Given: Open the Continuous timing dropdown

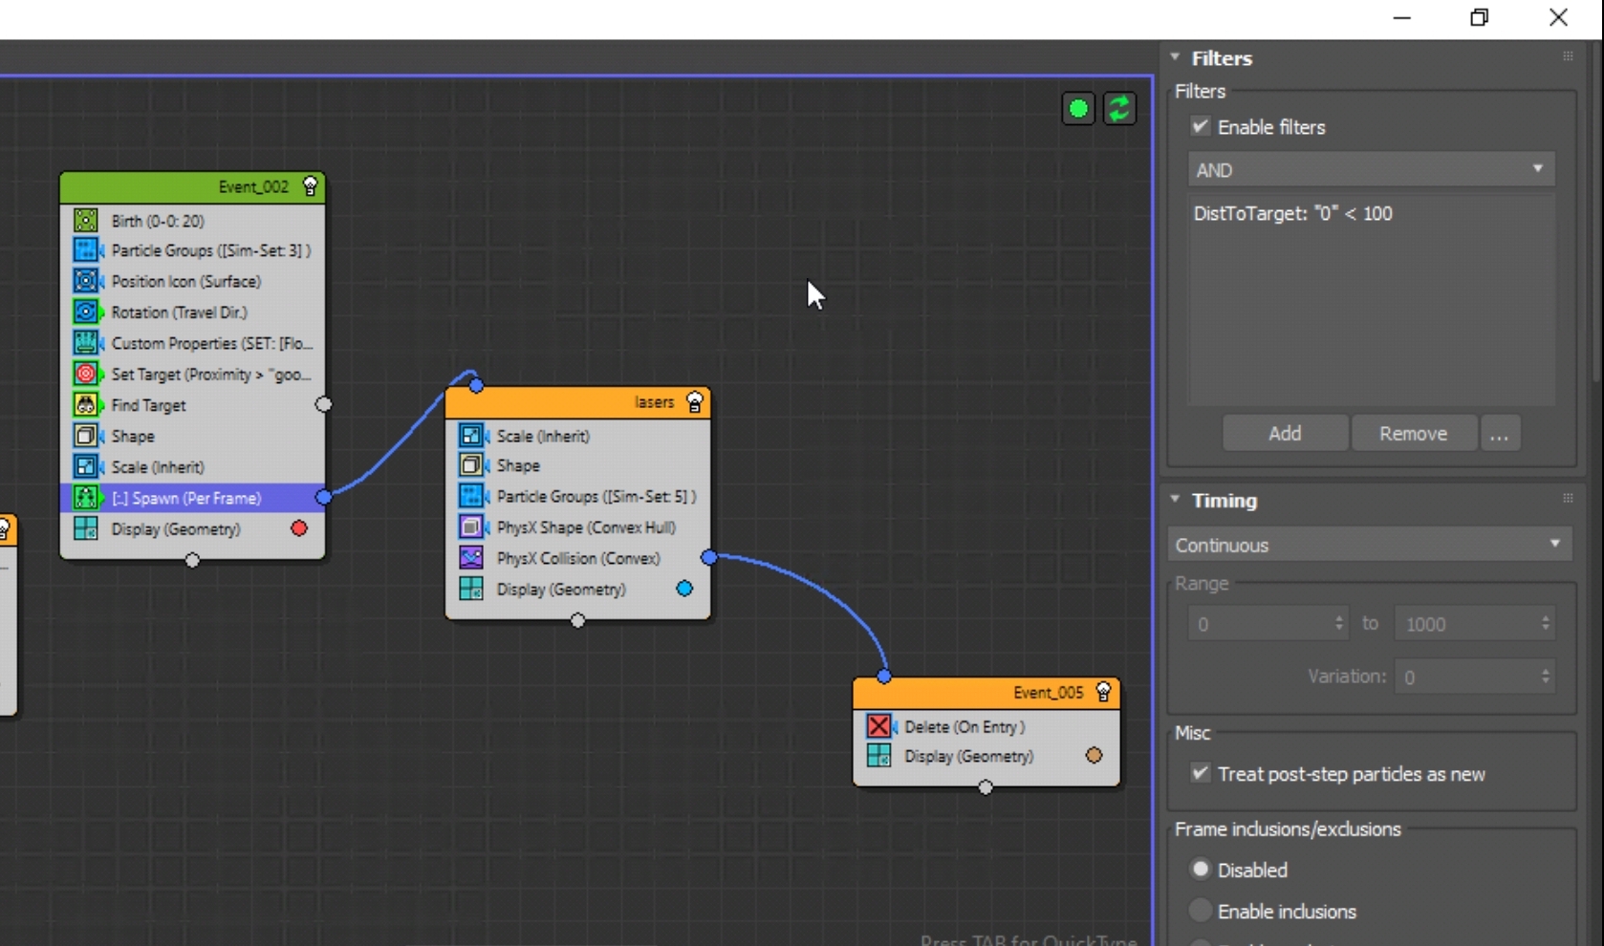Looking at the screenshot, I should [1369, 545].
